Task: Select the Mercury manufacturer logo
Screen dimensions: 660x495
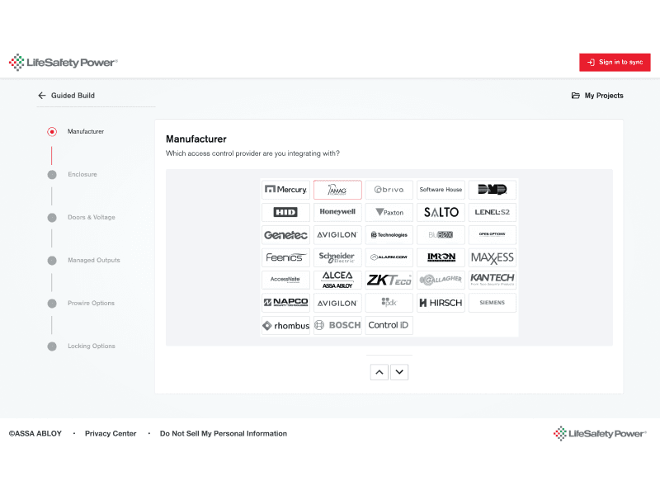Action: click(285, 190)
